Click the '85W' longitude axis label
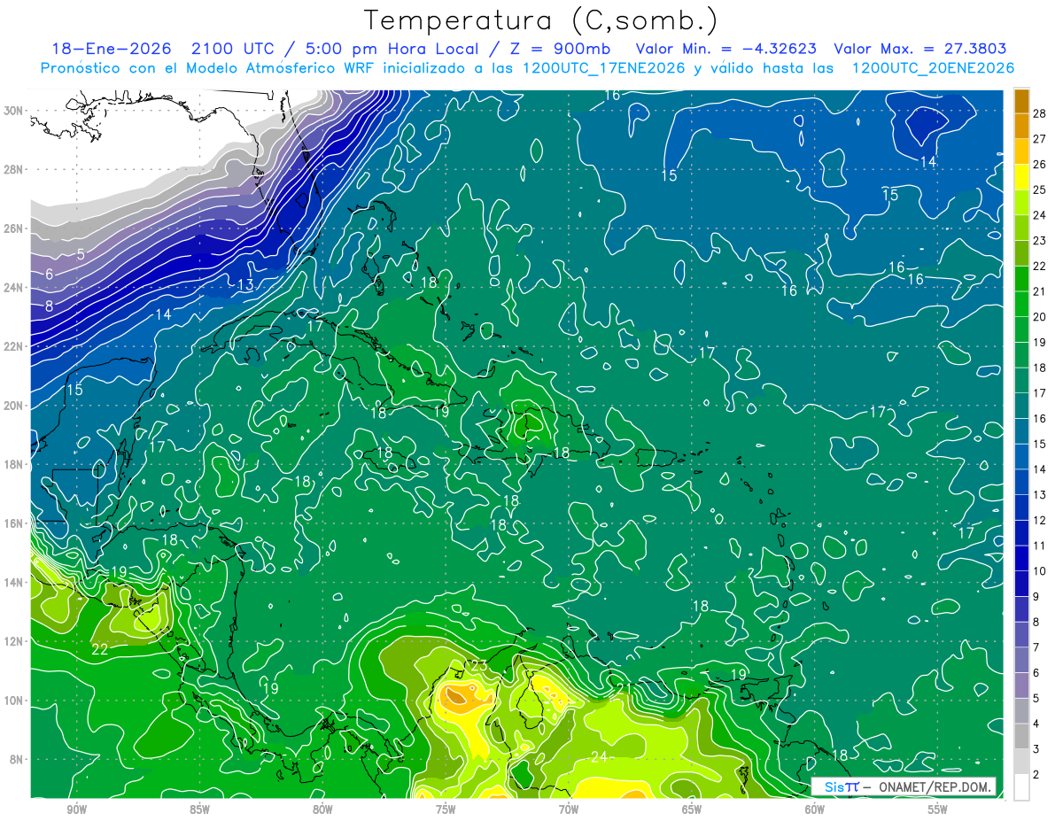 [200, 809]
